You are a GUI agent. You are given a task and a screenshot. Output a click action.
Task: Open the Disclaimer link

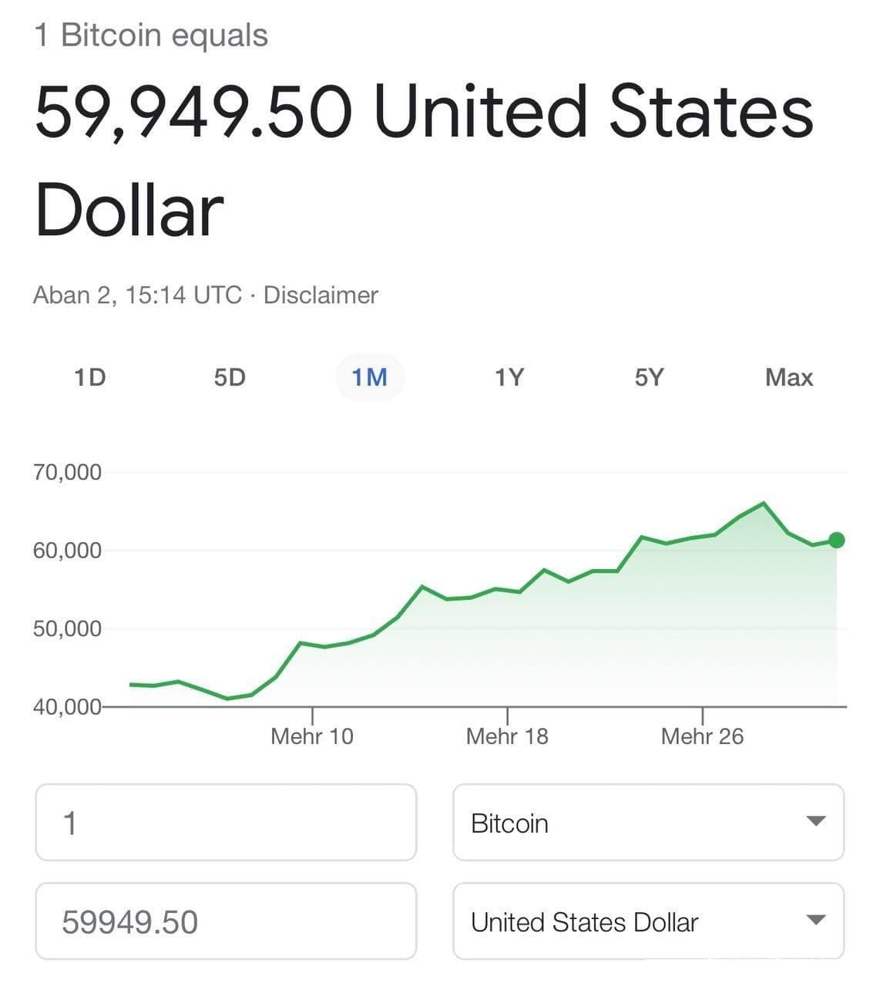(321, 295)
